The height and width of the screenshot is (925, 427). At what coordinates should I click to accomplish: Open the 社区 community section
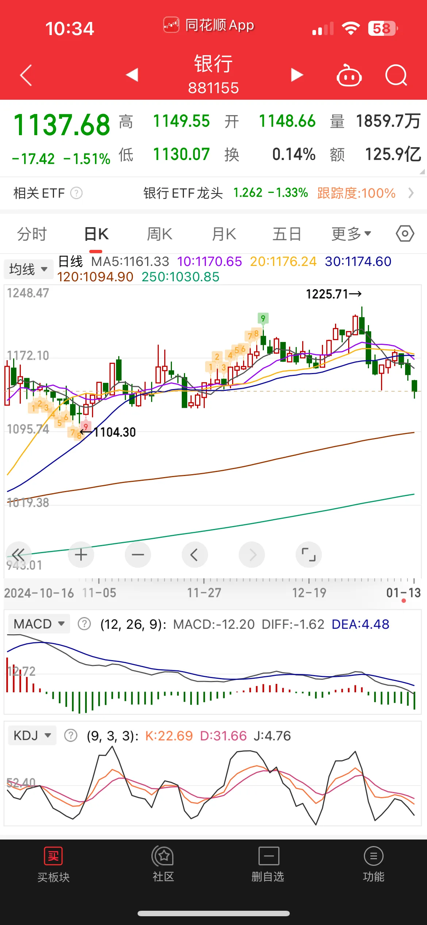click(163, 864)
